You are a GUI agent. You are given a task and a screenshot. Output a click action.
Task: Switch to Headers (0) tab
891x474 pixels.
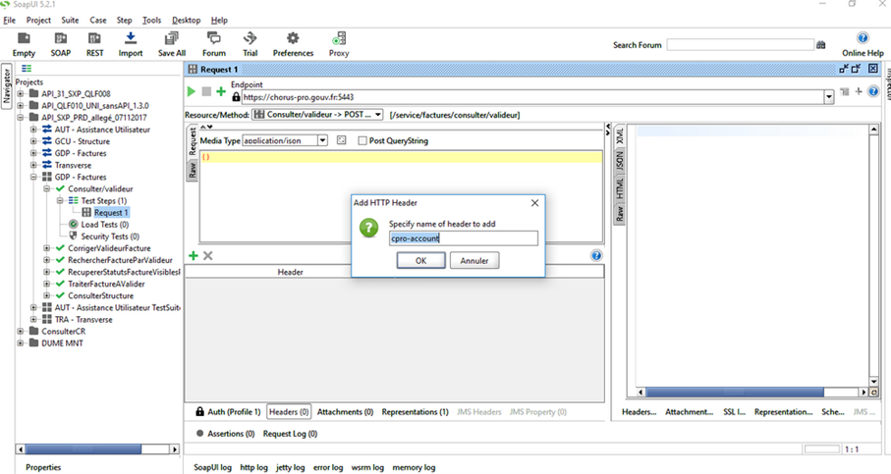pos(289,411)
